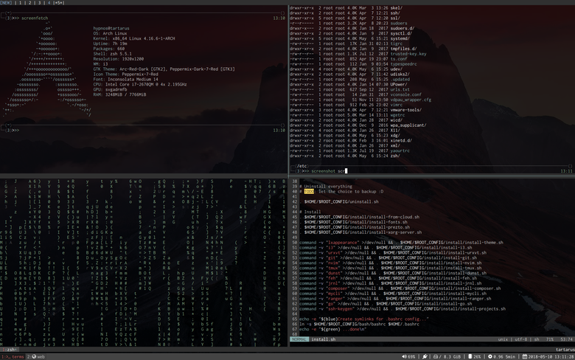575x360 pixels.
Task: Click the "8.3 GiB" disk space text
Action: point(452,357)
